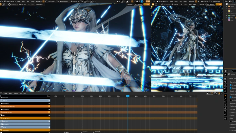Click the properties search field
This screenshot has height=133, width=236.
click(234, 71)
